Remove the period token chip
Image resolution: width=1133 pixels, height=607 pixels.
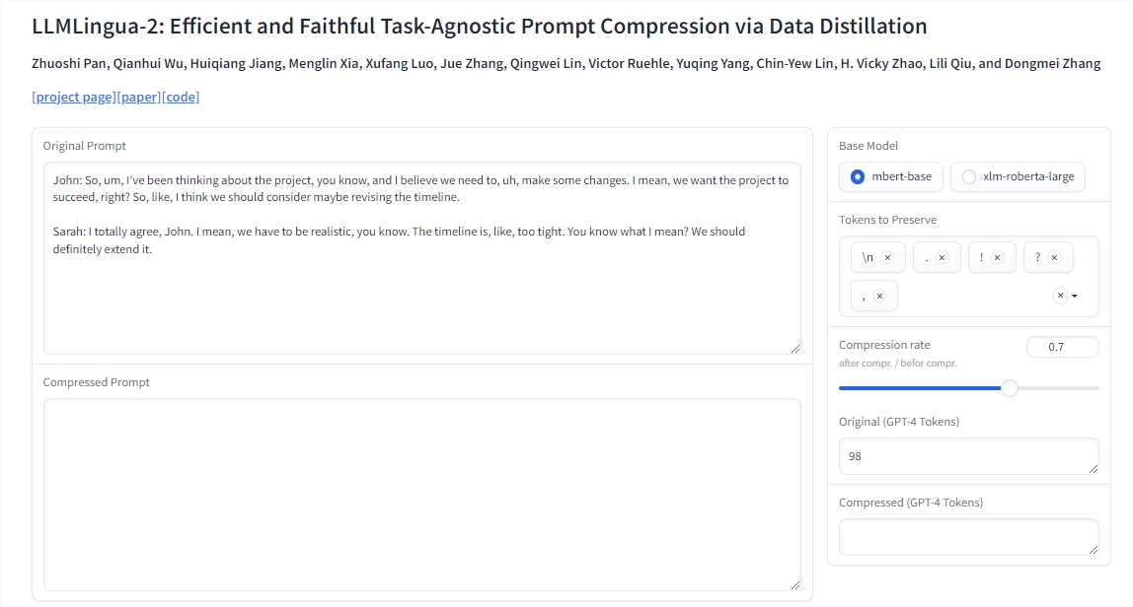click(942, 258)
